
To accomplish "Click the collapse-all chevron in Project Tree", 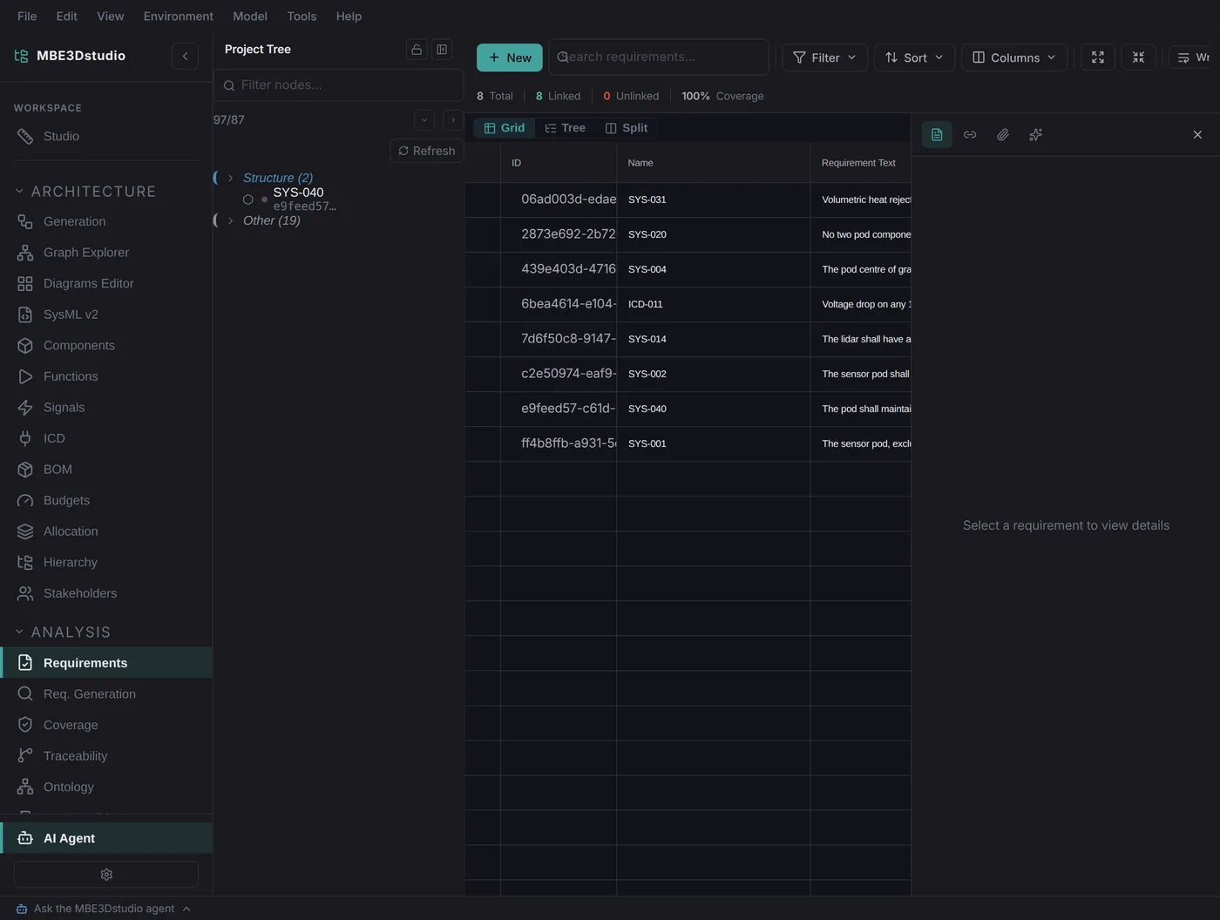I will [x=424, y=120].
